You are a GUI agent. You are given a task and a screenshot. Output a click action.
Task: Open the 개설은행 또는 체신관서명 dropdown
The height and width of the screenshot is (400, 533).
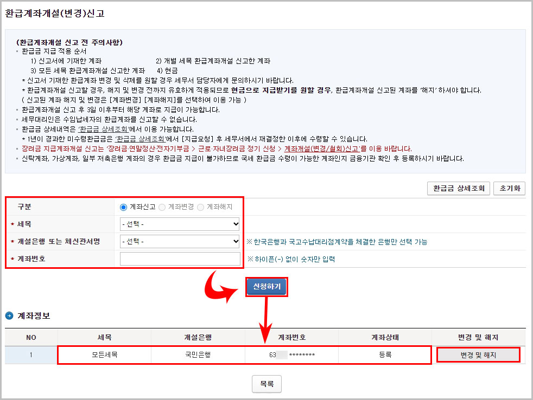179,241
